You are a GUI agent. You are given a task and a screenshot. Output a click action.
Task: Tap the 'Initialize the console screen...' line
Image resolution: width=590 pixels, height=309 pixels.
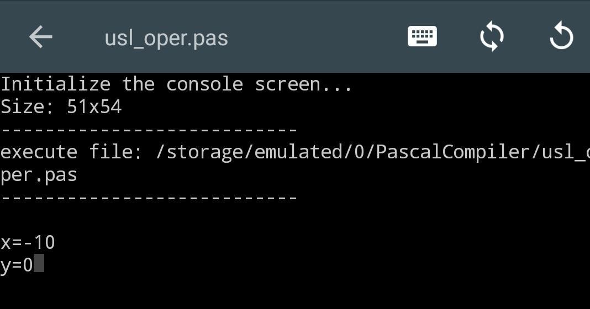tap(176, 84)
